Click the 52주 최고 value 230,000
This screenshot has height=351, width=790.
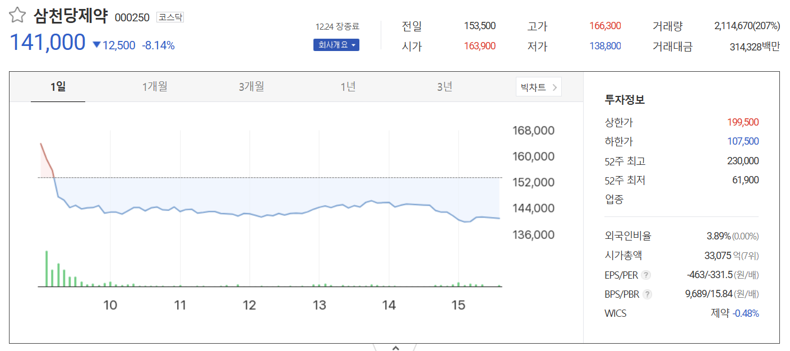coord(743,161)
